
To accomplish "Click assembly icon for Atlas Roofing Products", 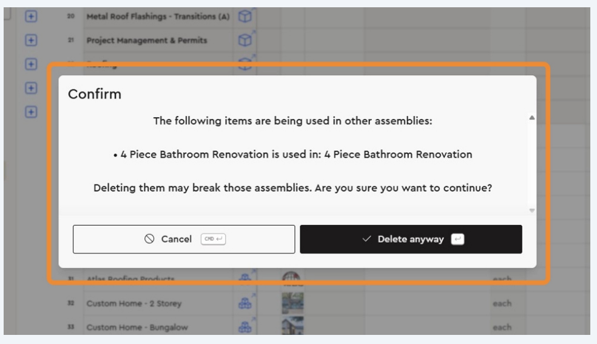I will [x=241, y=277].
